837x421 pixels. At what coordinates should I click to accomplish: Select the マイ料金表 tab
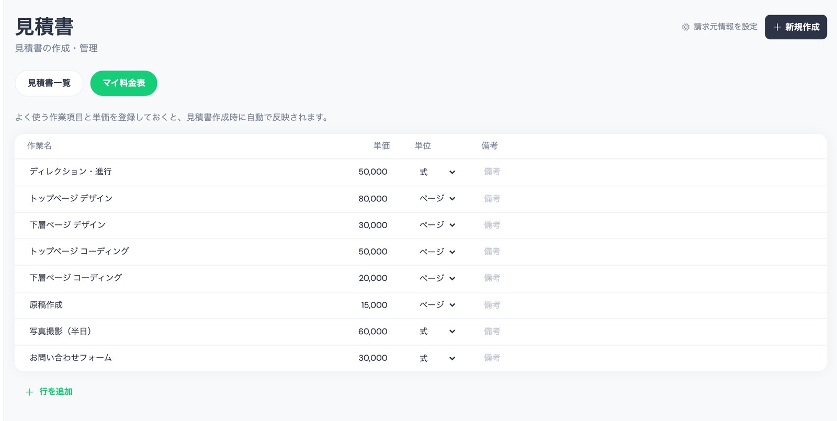click(x=124, y=83)
